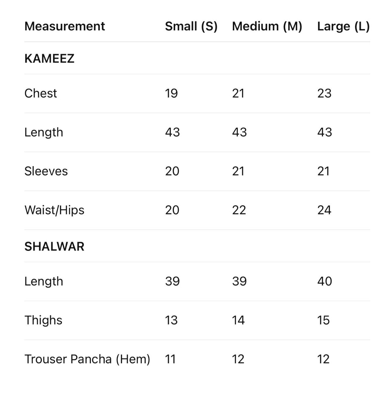The height and width of the screenshot is (397, 385).
Task: Click the Kameez Length row label
Action: coord(43,132)
